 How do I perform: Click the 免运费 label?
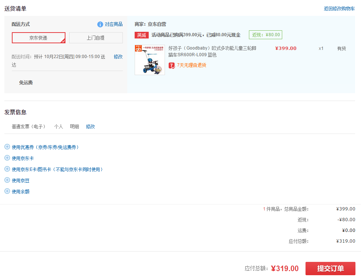point(26,82)
